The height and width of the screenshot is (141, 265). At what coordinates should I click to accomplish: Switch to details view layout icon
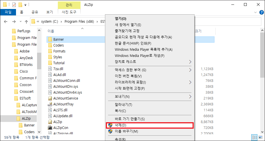pyautogui.click(x=254, y=137)
